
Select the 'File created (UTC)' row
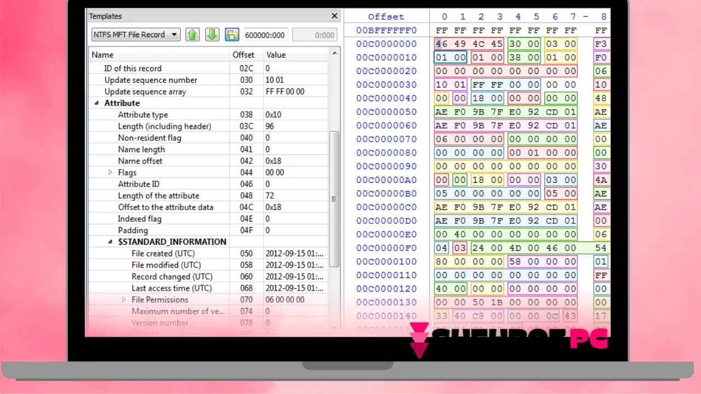click(208, 253)
